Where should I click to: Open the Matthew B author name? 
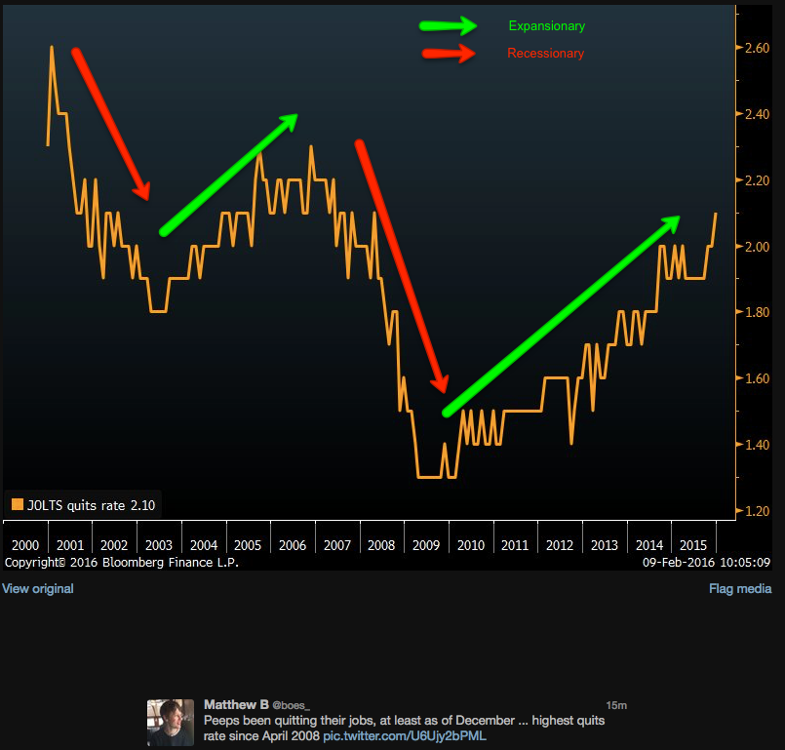coord(236,705)
